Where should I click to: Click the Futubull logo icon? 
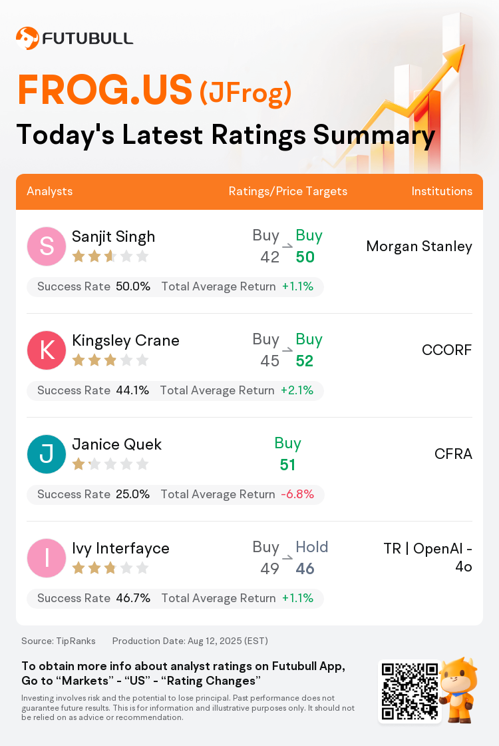pos(27,38)
